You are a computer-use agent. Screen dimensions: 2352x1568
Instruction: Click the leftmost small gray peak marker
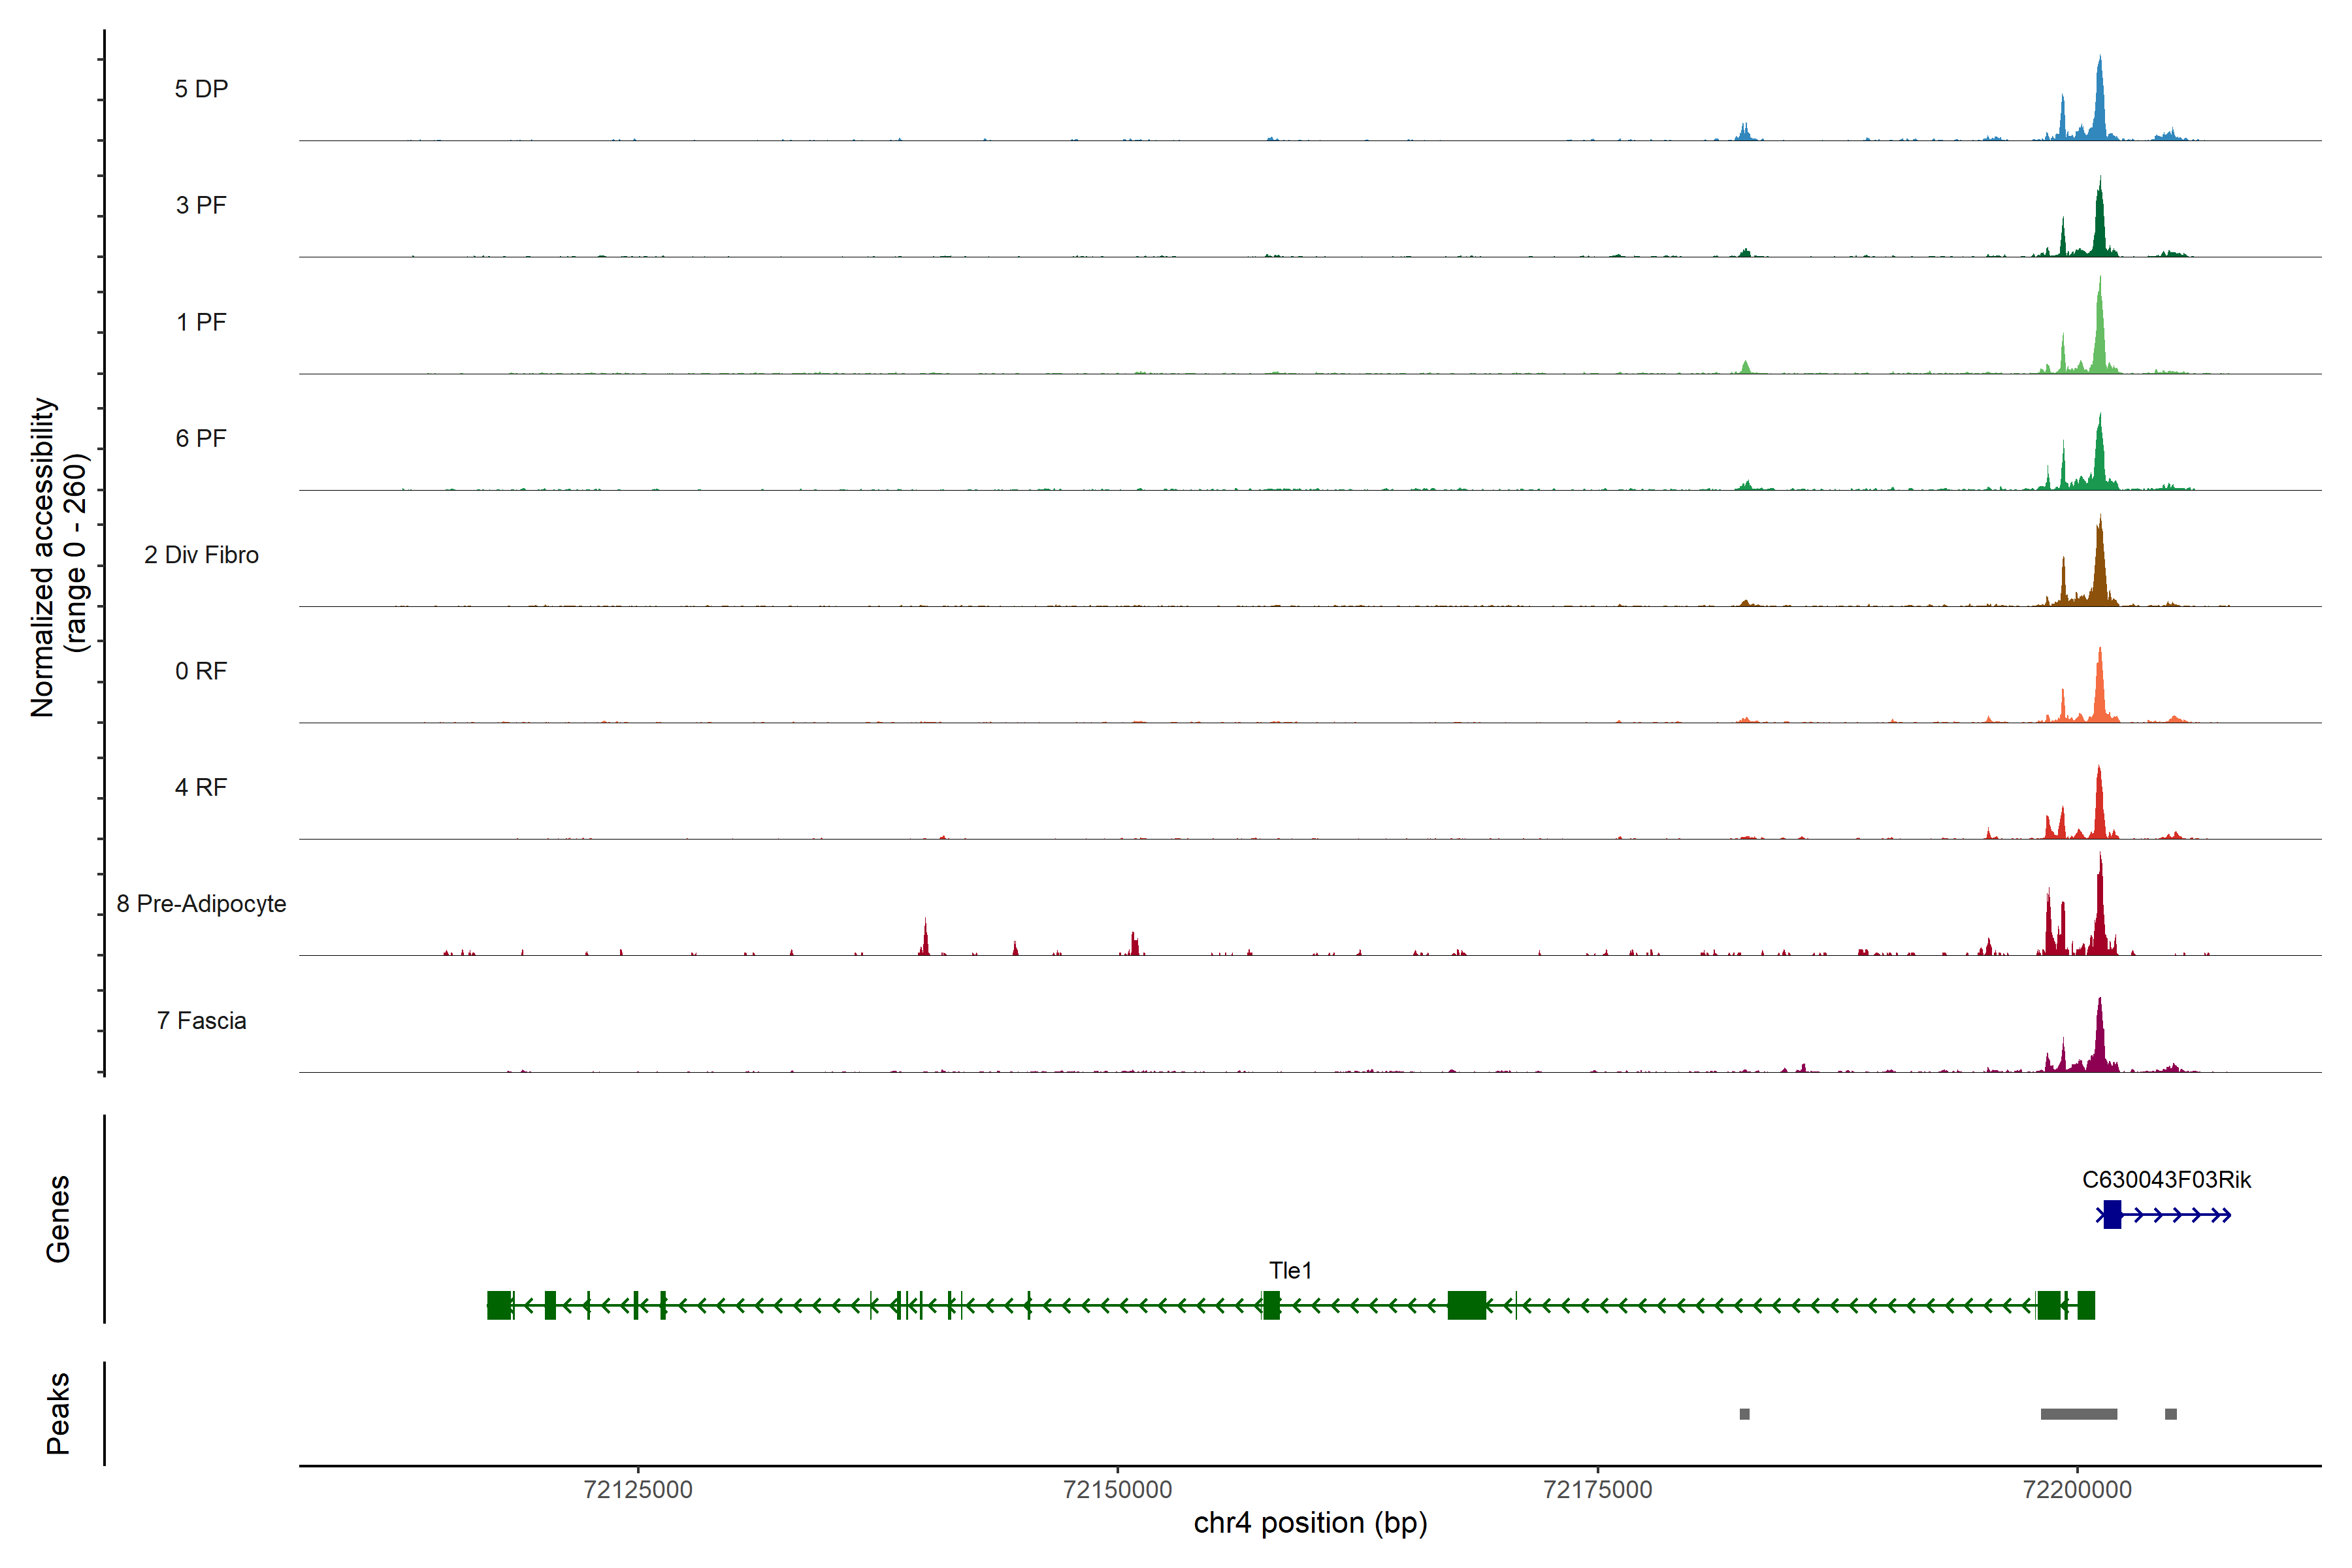tap(1745, 1413)
